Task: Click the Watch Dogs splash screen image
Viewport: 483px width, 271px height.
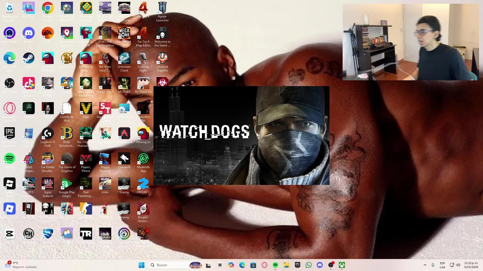Action: pyautogui.click(x=241, y=136)
